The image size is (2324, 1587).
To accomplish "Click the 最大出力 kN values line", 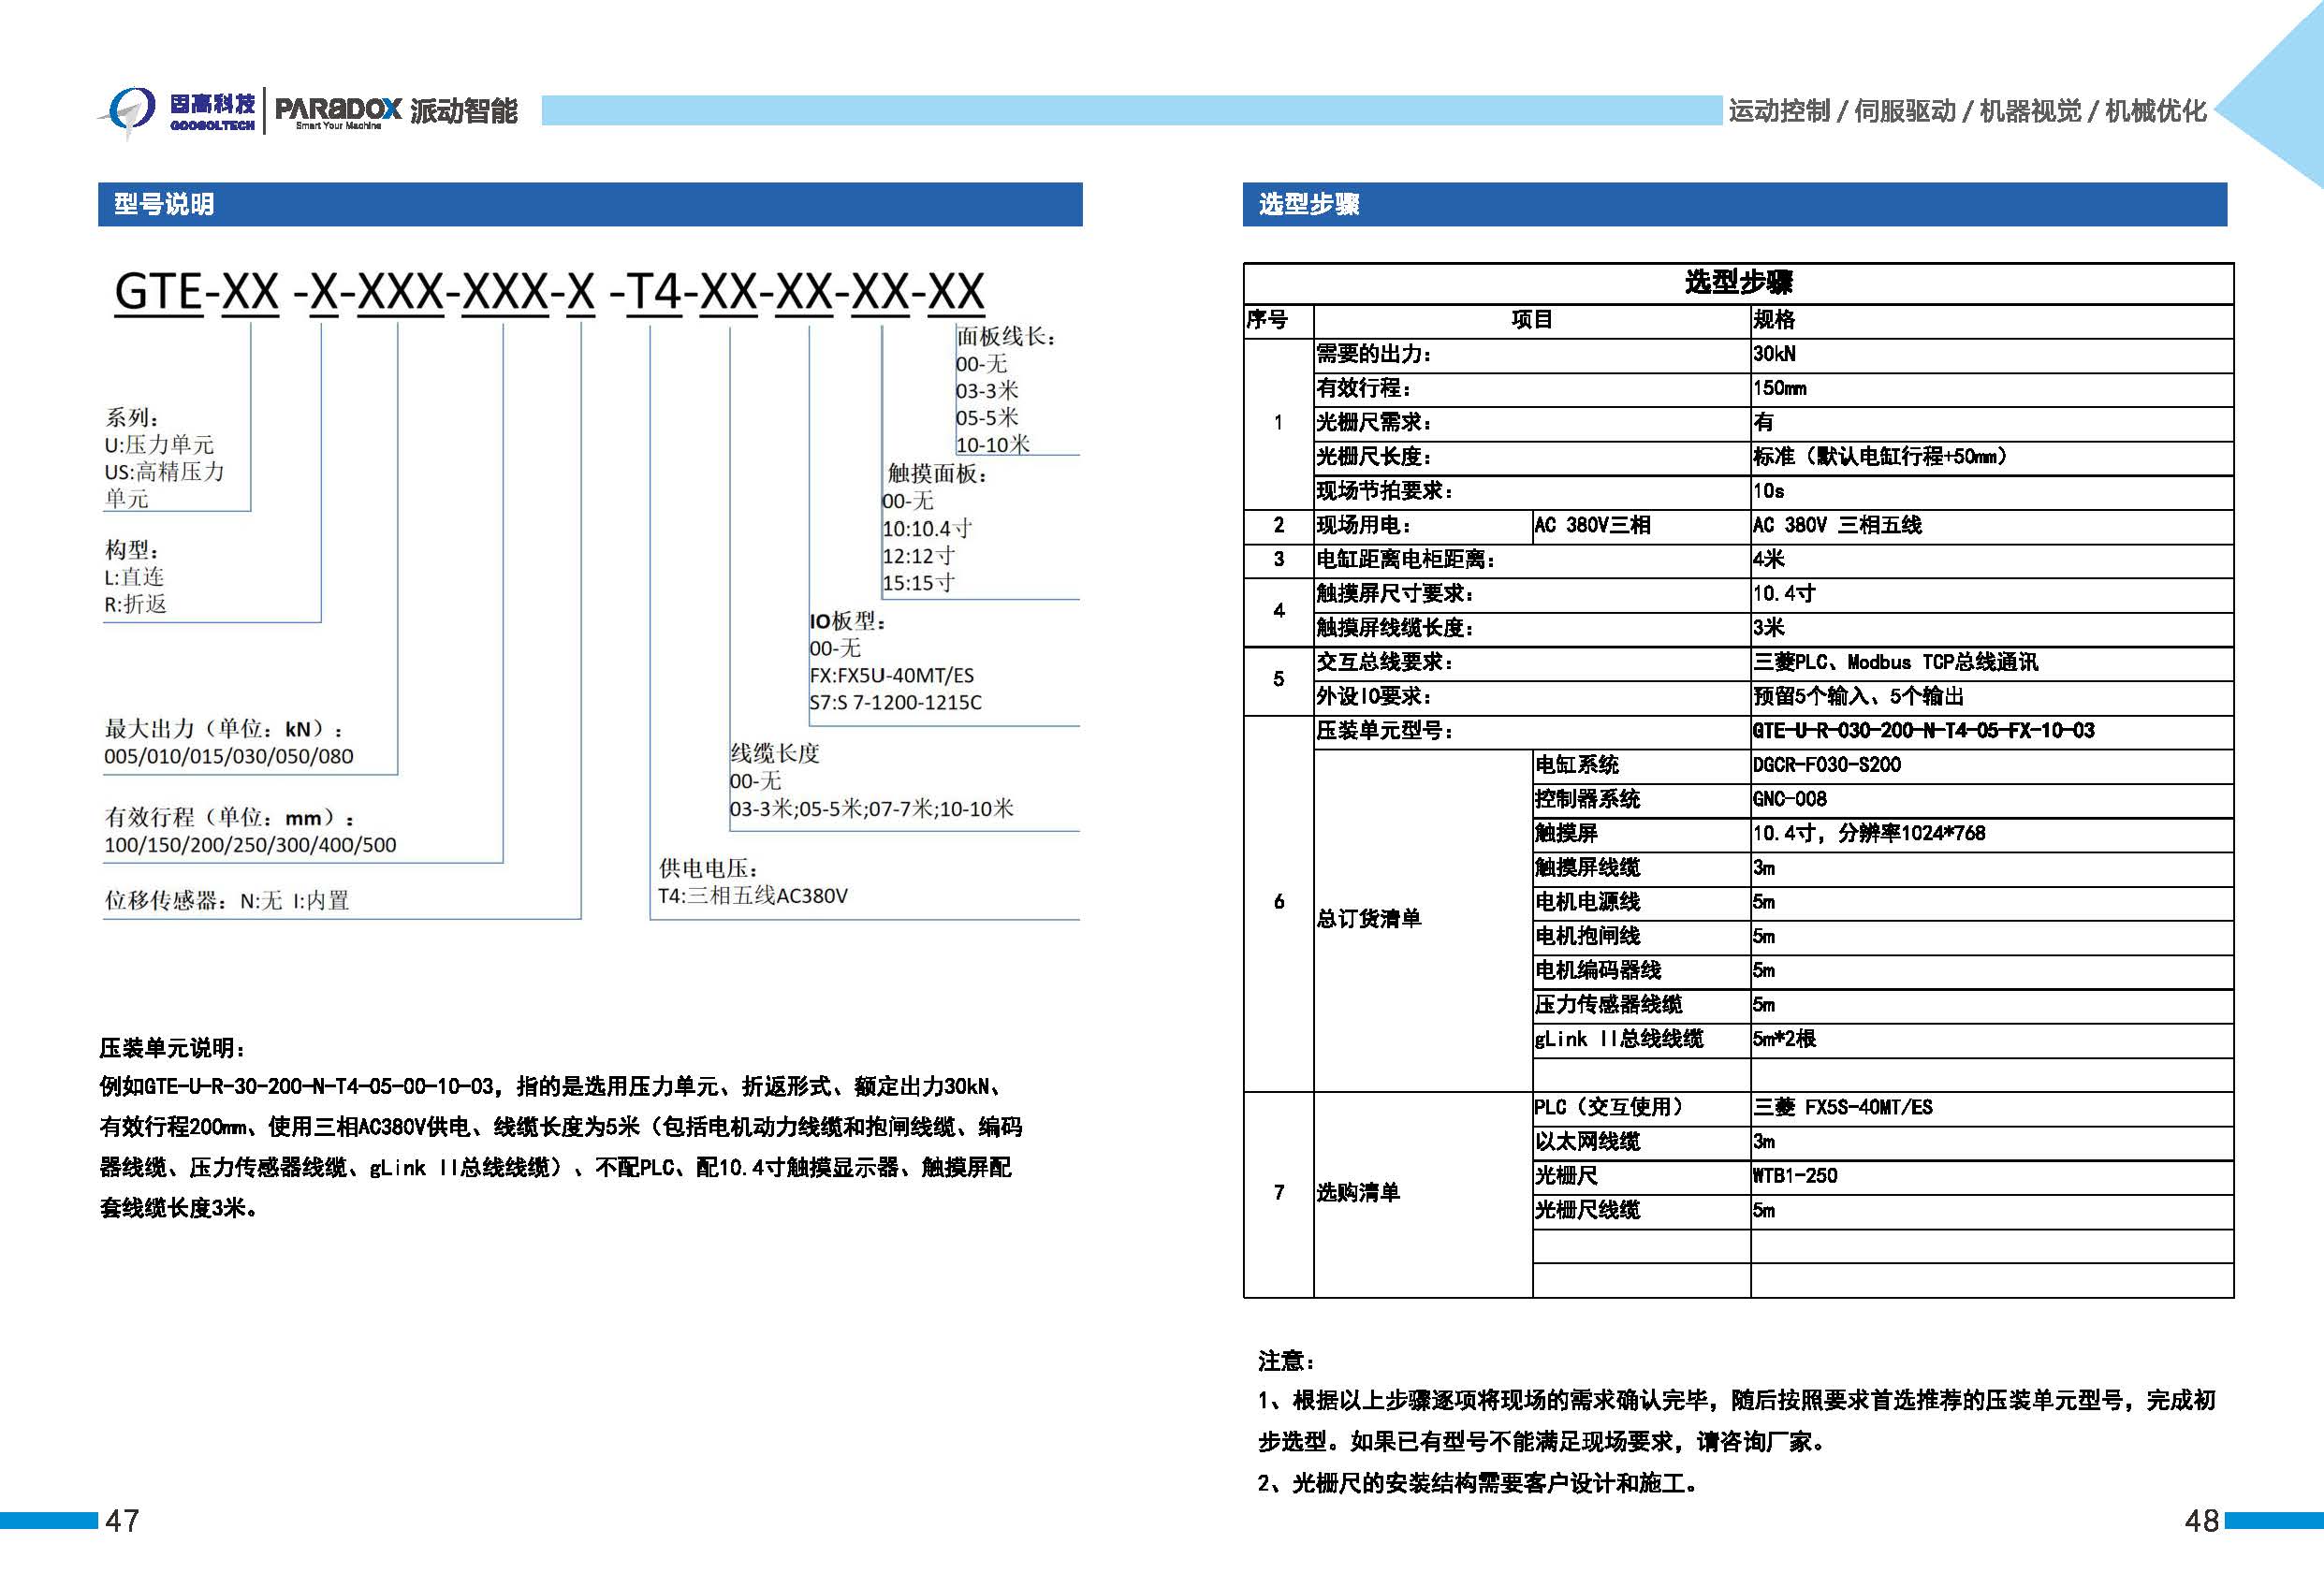I will coord(228,756).
